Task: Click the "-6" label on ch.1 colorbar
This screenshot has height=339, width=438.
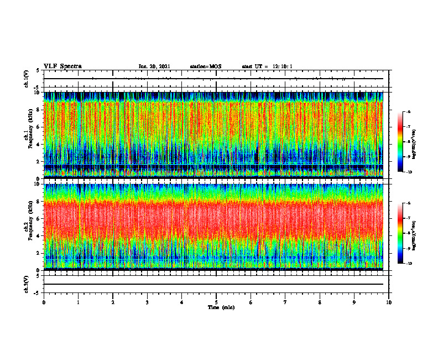Action: tap(408, 112)
